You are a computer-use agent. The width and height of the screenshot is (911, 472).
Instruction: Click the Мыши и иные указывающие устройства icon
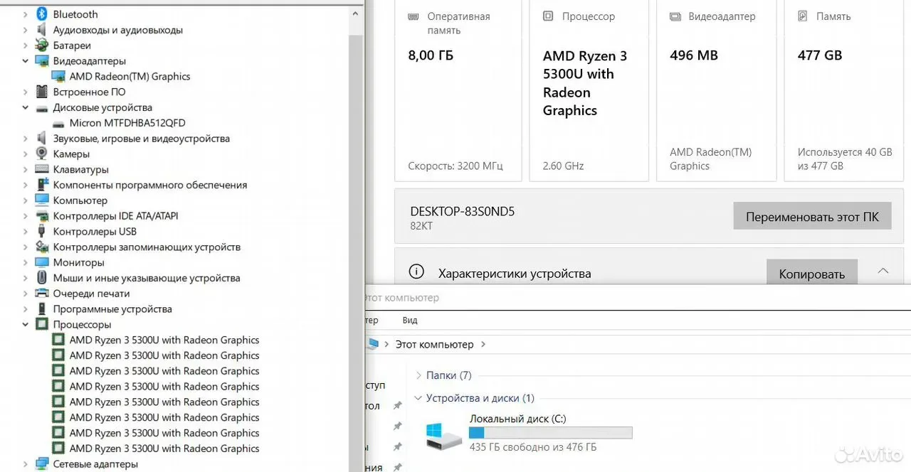coord(41,278)
